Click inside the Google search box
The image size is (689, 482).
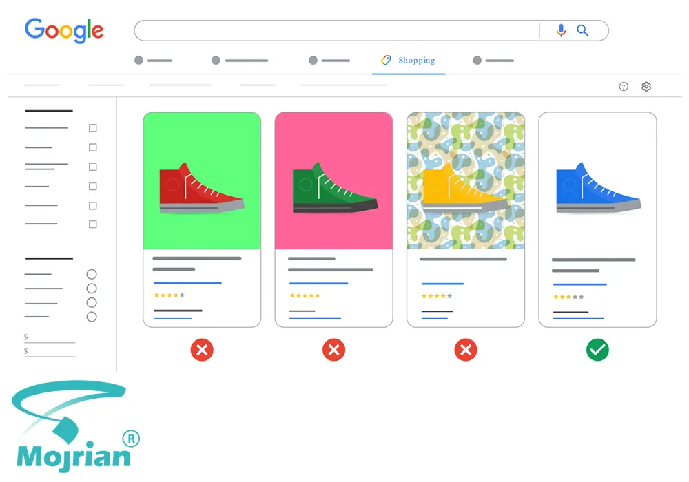[x=336, y=30]
